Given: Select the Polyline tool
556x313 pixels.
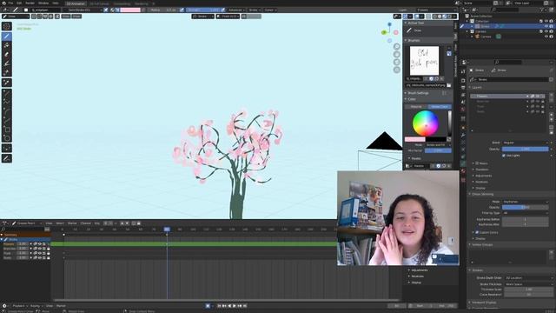Looking at the screenshot, I should click(x=7, y=103).
